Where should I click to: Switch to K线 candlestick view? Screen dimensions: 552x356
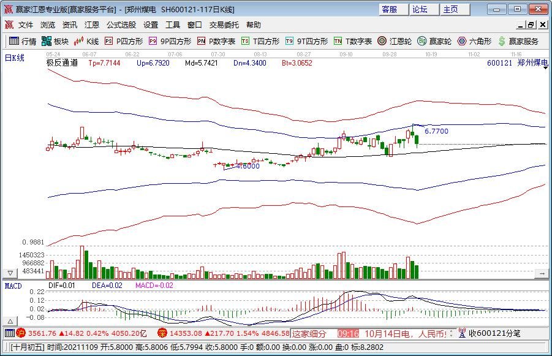[x=86, y=42]
